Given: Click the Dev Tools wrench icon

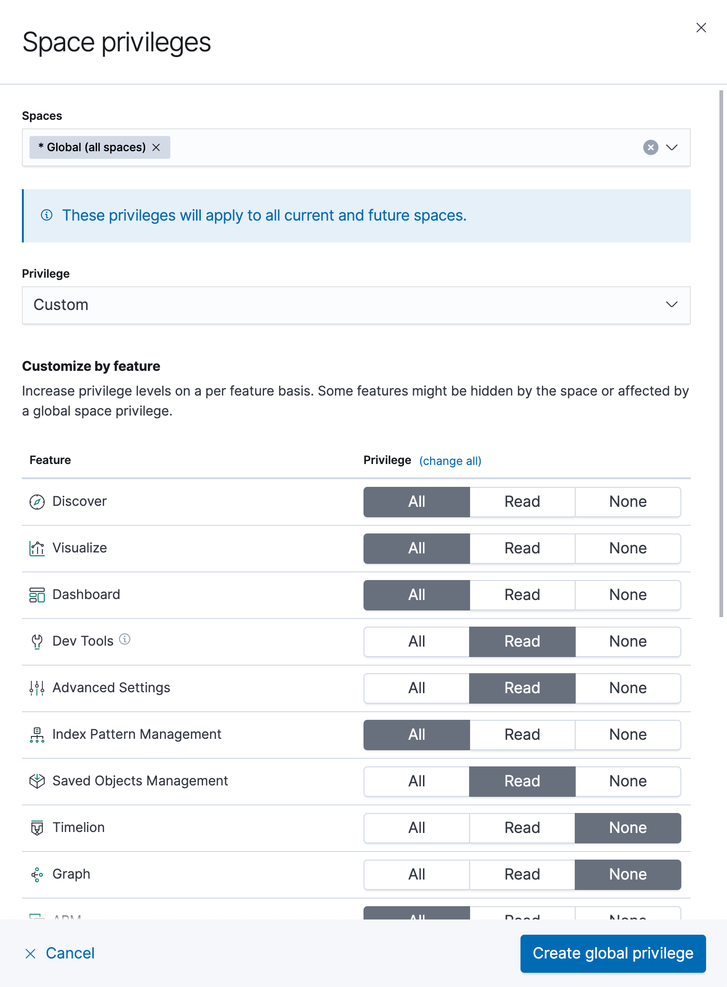Looking at the screenshot, I should pyautogui.click(x=37, y=641).
